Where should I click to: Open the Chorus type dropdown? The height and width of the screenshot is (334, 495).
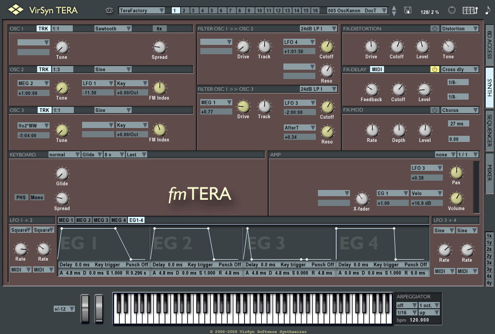pyautogui.click(x=459, y=110)
